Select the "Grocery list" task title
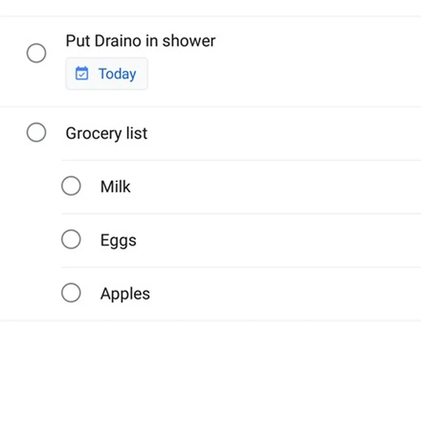This screenshot has height=421, width=421. click(x=107, y=133)
